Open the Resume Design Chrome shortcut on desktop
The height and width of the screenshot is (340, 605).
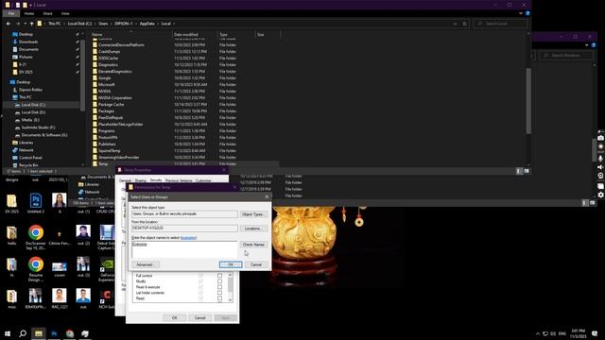pos(36,267)
